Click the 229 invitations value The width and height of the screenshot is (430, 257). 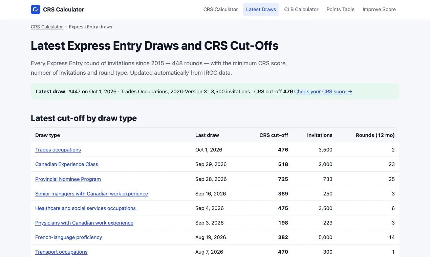[x=328, y=223]
